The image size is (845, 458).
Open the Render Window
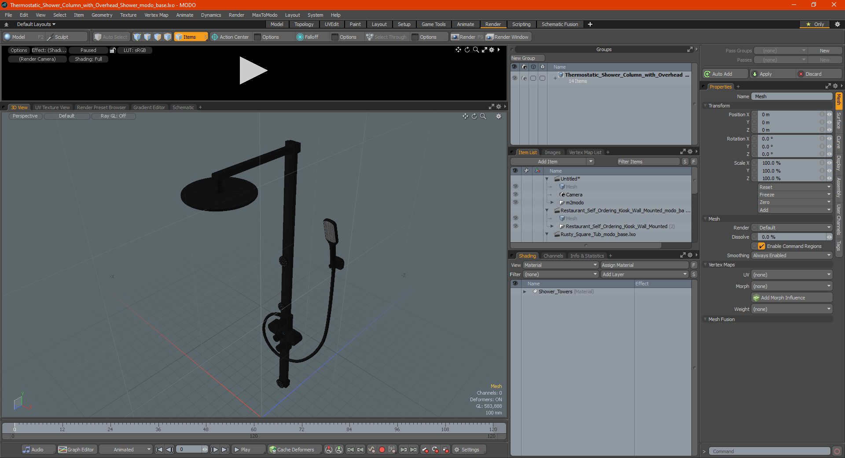pos(507,37)
